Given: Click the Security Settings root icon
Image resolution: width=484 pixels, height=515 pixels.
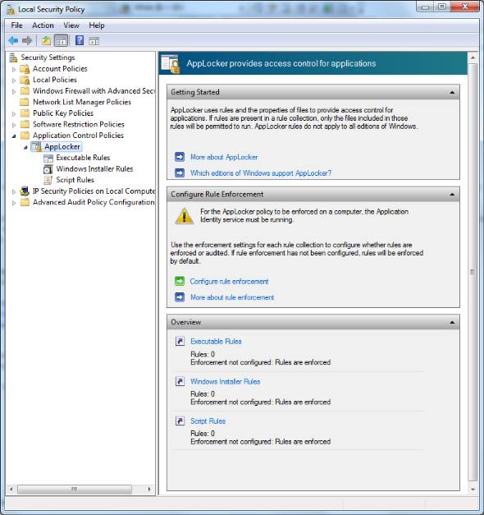Looking at the screenshot, I should pyautogui.click(x=13, y=57).
